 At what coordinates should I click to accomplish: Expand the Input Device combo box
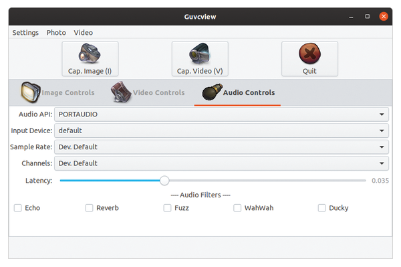click(x=221, y=130)
